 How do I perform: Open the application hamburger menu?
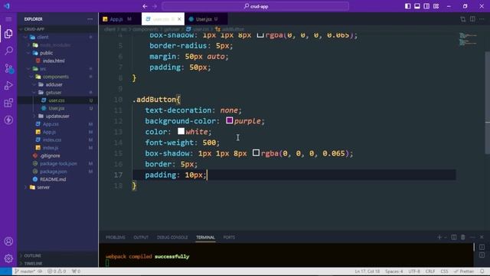pyautogui.click(x=8, y=19)
